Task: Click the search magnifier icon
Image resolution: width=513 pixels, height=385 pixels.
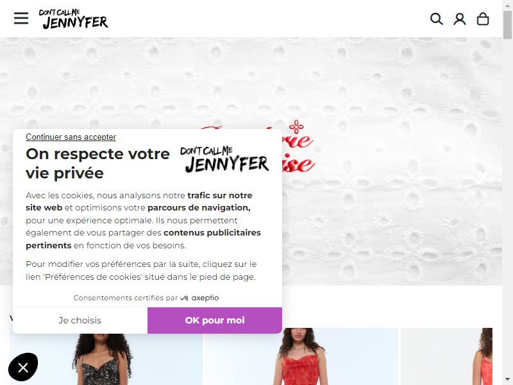Action: click(437, 19)
